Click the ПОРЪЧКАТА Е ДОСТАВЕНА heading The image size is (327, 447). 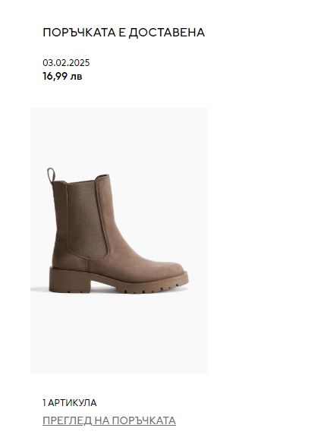124,33
